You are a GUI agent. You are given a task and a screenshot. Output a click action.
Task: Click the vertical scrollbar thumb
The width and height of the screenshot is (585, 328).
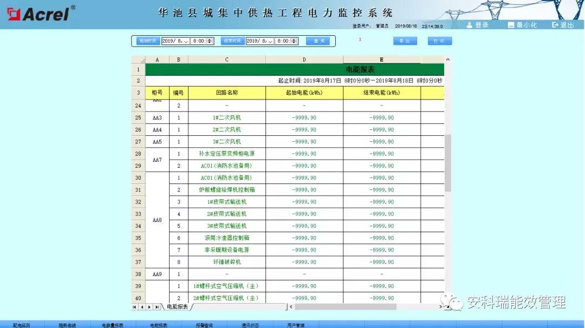point(448,163)
